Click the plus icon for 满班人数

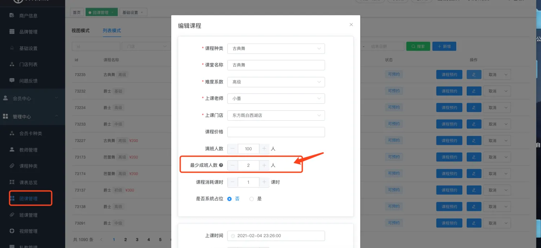[264, 149]
